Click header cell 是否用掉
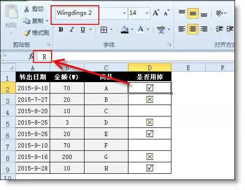 [149, 77]
